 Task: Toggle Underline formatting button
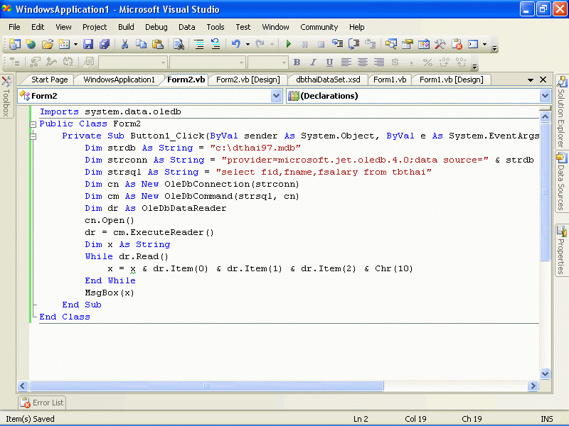pos(329,62)
